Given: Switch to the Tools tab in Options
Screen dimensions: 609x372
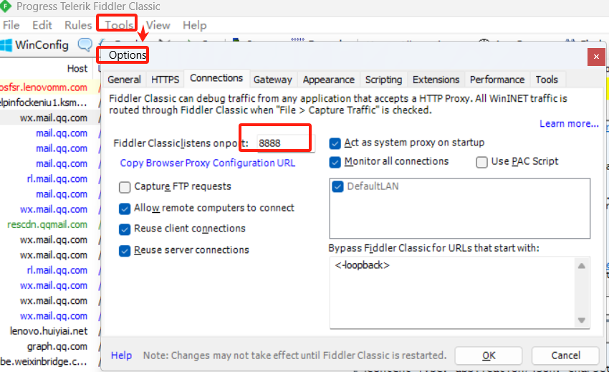Looking at the screenshot, I should pos(547,80).
